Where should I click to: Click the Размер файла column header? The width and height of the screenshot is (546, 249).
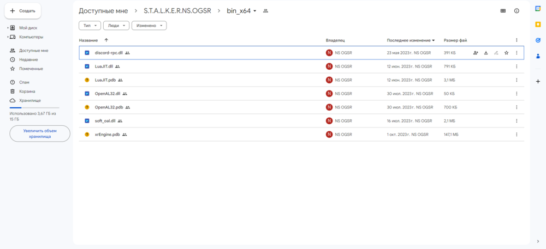coord(455,40)
